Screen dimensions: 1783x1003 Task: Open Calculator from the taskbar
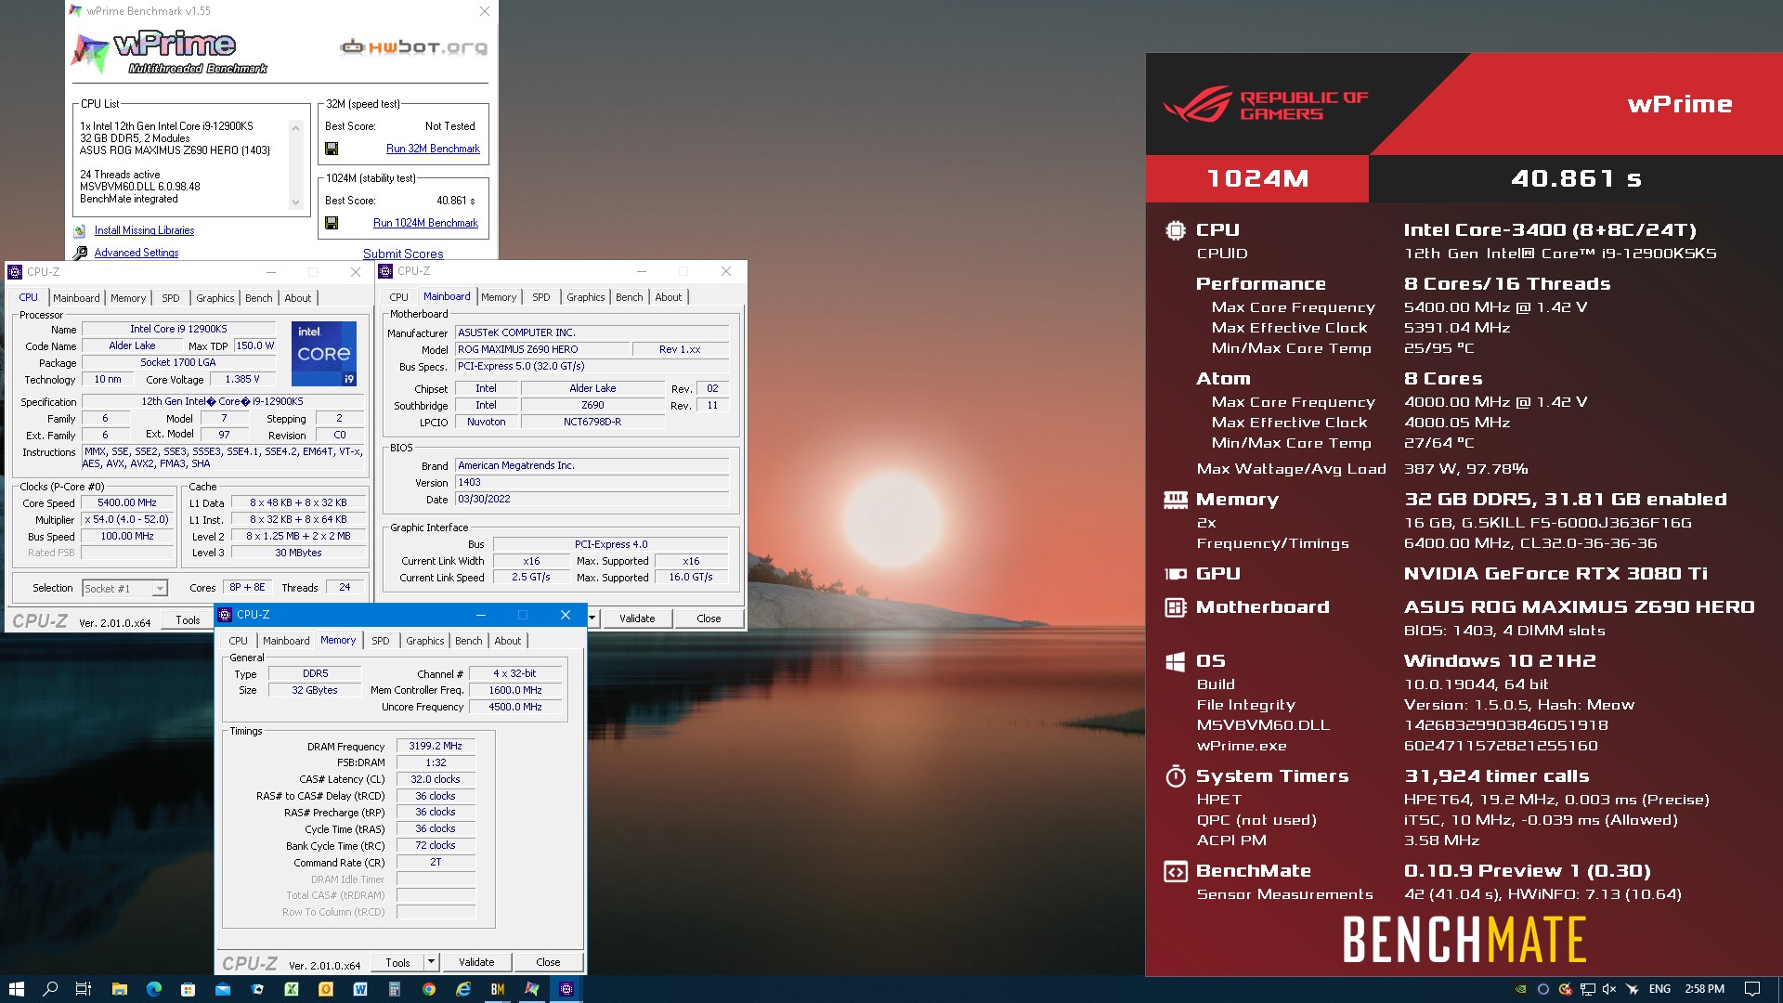point(395,989)
